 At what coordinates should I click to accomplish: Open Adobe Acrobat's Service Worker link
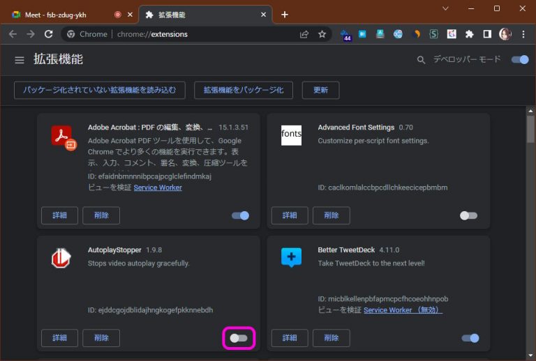(158, 187)
